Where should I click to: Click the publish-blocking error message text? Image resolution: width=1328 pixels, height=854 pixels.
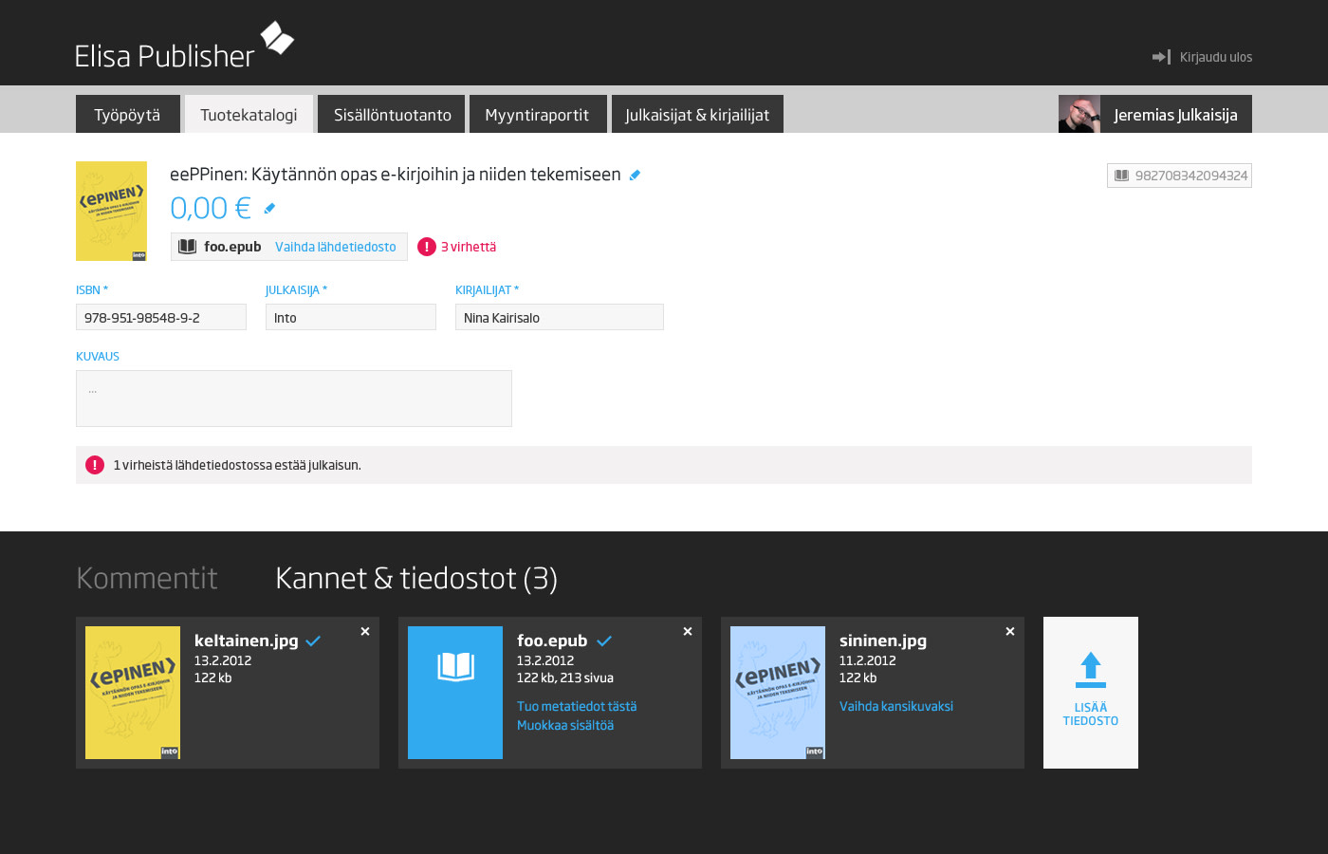[x=237, y=465]
